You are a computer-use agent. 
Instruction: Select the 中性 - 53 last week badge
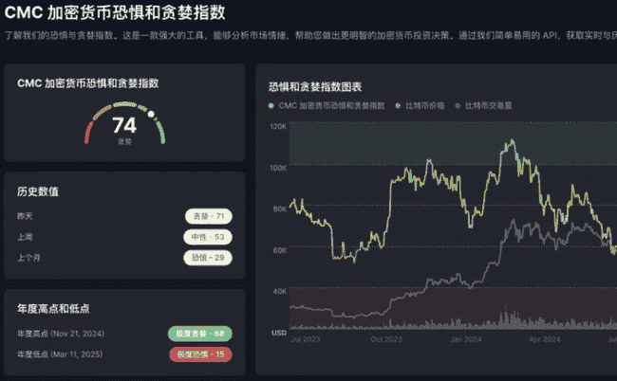click(x=208, y=237)
